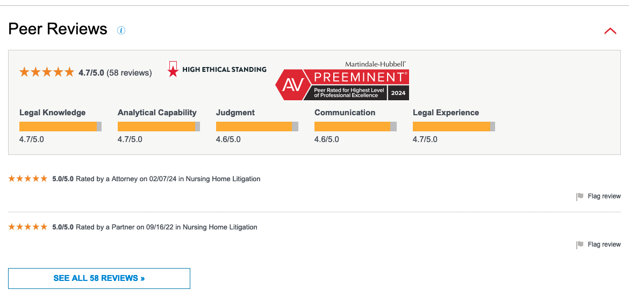Image resolution: width=630 pixels, height=297 pixels.
Task: Click the High Ethical Standing star badge
Action: tap(173, 69)
